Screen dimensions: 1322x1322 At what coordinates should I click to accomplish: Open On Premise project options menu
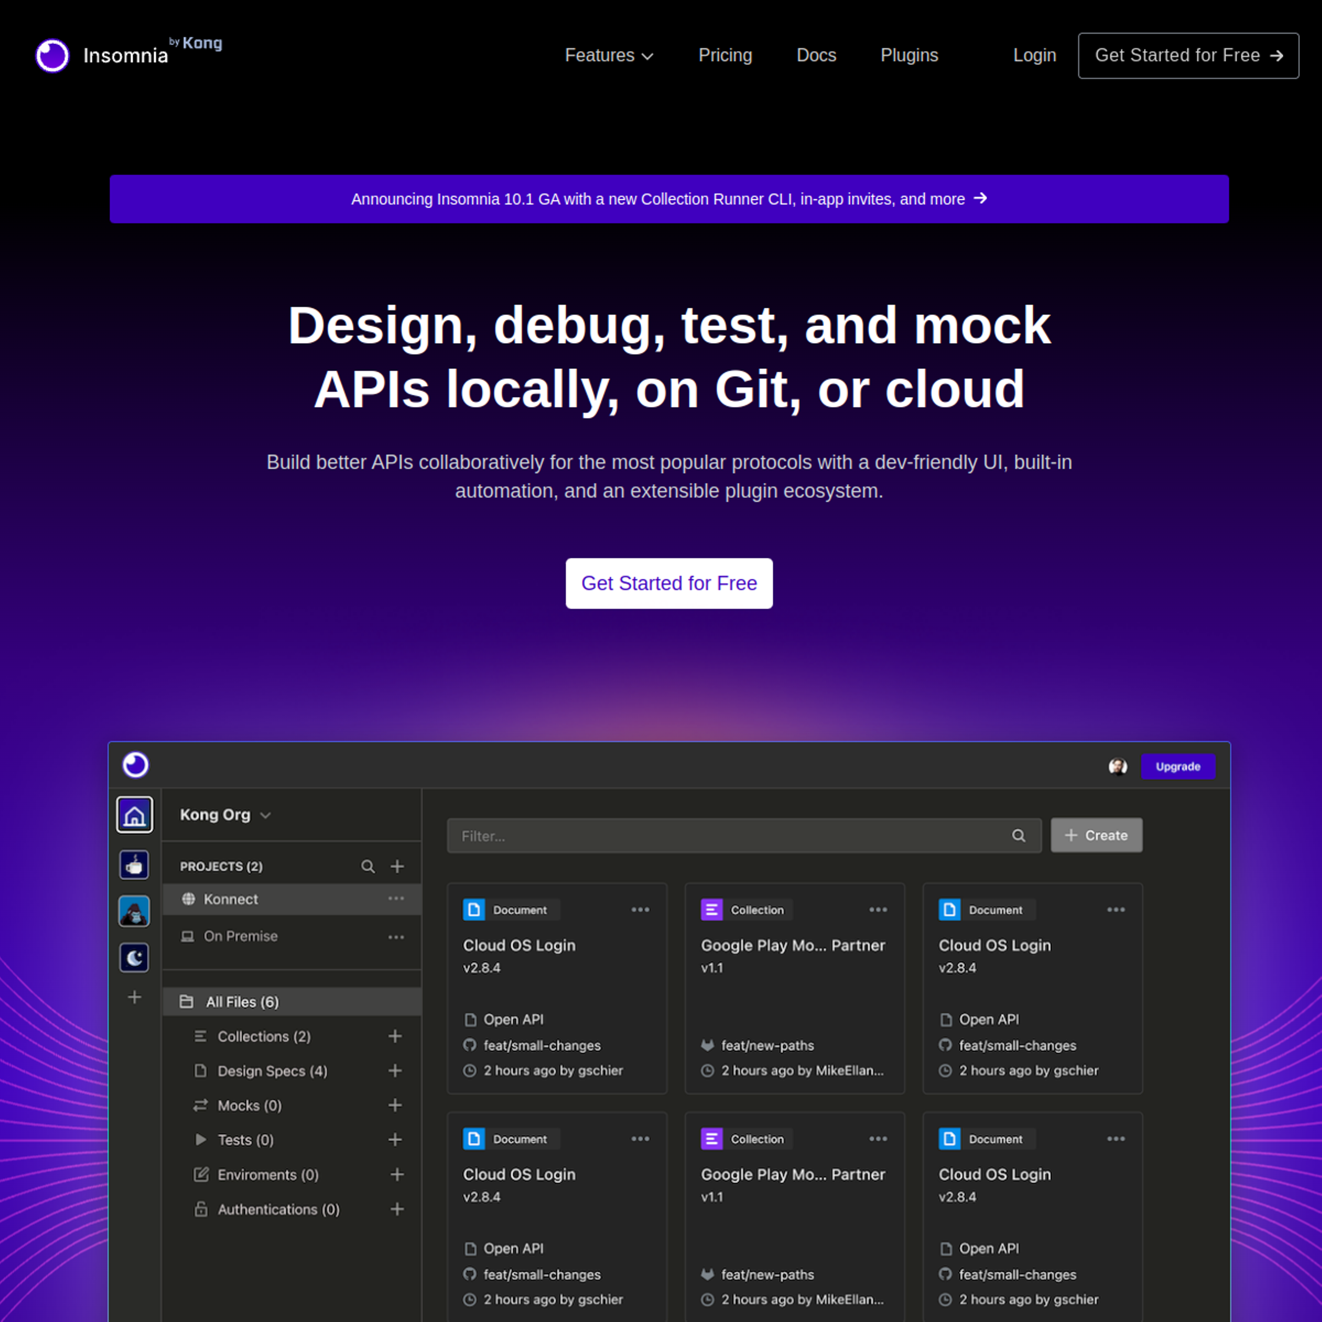[x=396, y=937]
